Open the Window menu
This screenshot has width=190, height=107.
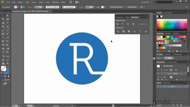tap(56, 2)
